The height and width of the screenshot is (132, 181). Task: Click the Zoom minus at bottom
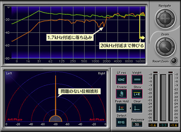pos(165,54)
